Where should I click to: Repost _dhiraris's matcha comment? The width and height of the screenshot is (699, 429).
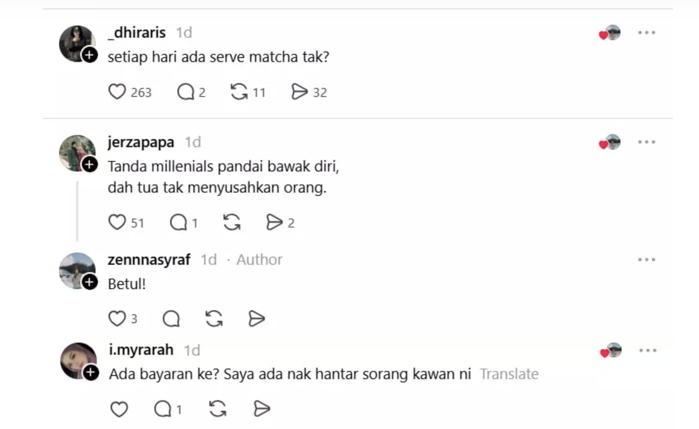239,92
